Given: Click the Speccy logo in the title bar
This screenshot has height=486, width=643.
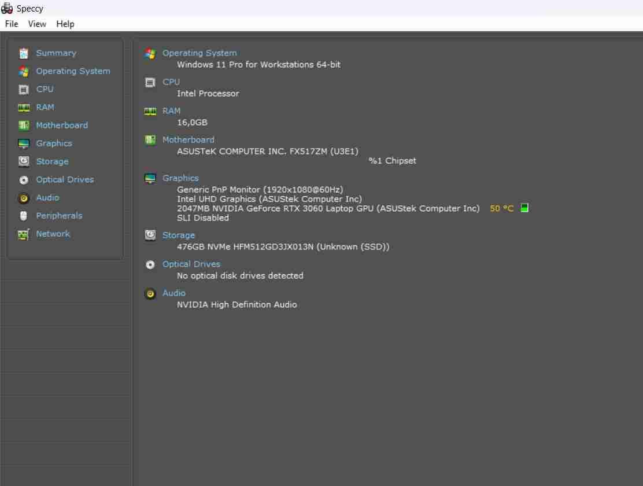Looking at the screenshot, I should 6,8.
